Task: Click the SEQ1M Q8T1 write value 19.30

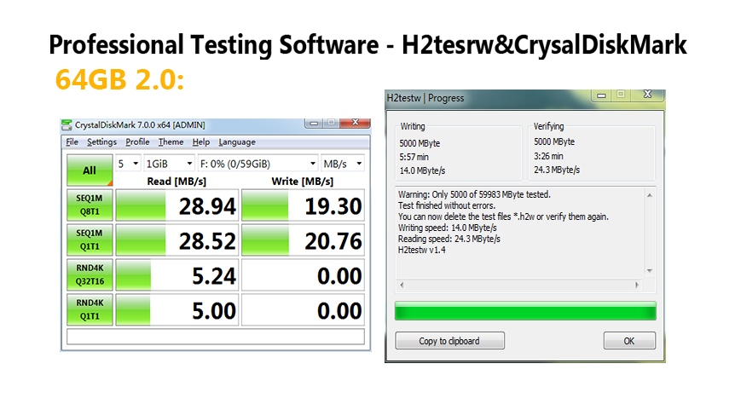Action: point(333,206)
